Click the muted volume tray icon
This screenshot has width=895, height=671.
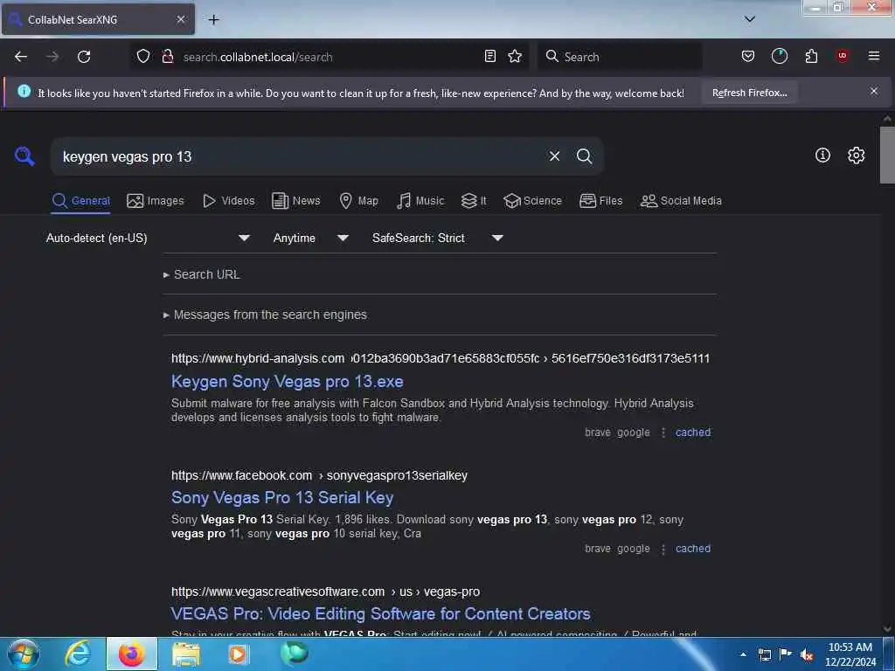[x=807, y=654]
